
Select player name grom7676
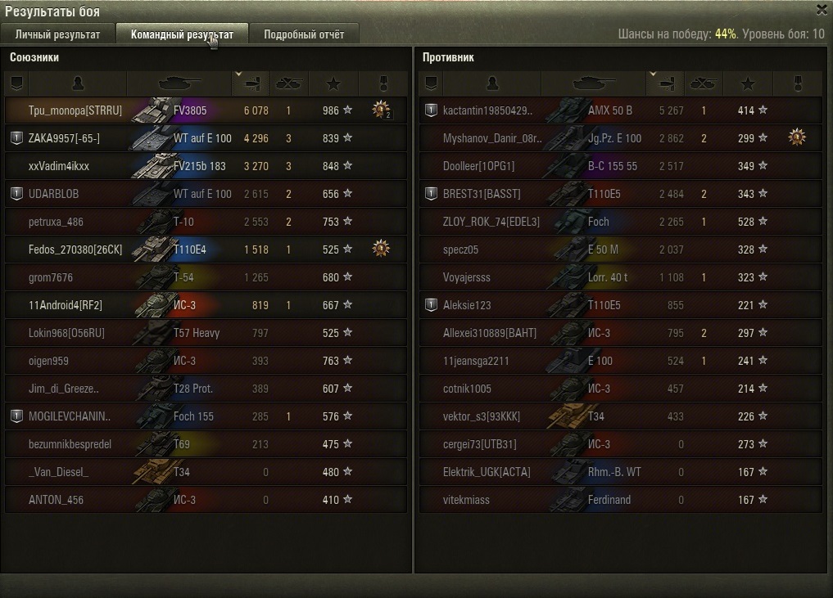51,277
